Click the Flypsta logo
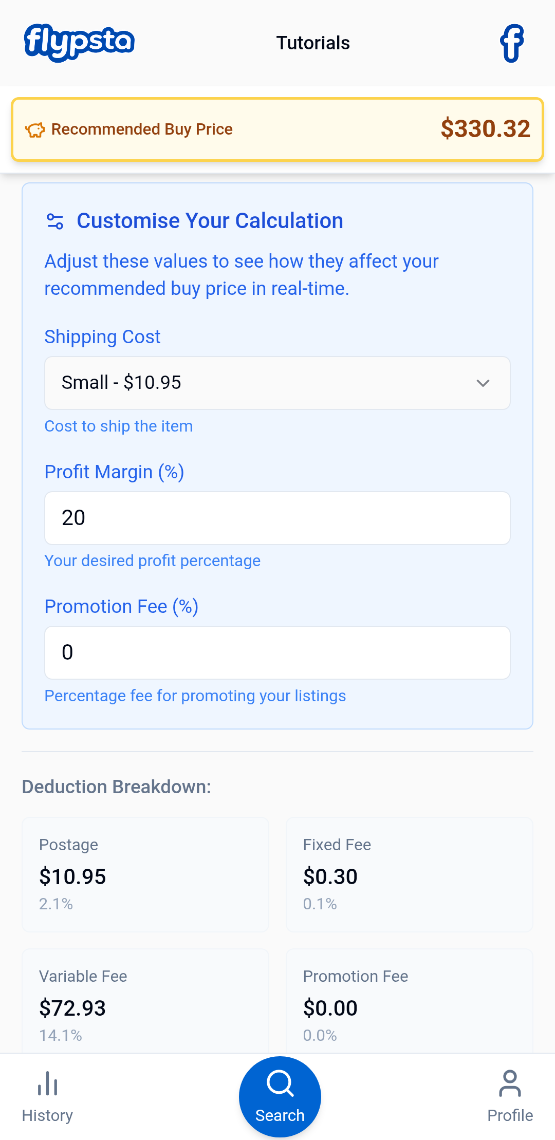Viewport: 555px width, 1140px height. pyautogui.click(x=80, y=43)
